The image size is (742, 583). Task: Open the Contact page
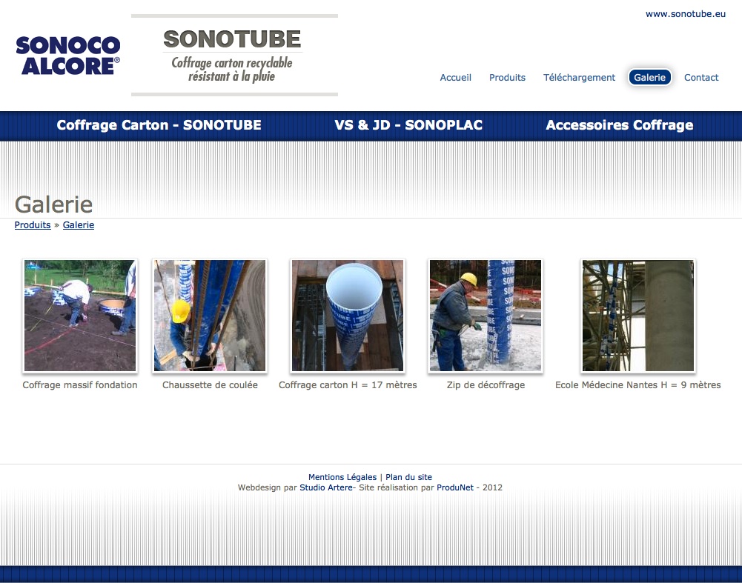pyautogui.click(x=700, y=77)
